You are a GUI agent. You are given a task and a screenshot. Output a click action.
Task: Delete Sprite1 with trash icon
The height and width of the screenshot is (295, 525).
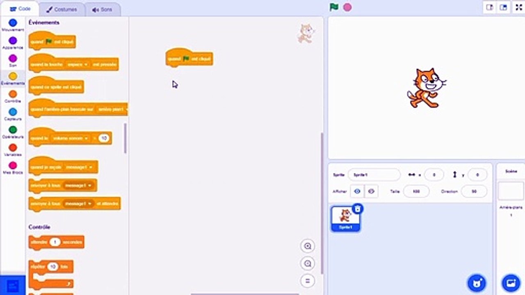click(x=358, y=209)
